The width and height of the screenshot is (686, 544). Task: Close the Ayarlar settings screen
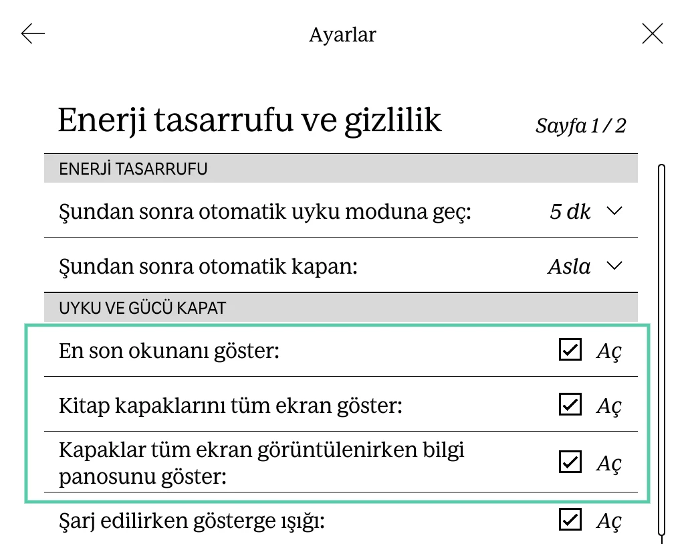(652, 33)
